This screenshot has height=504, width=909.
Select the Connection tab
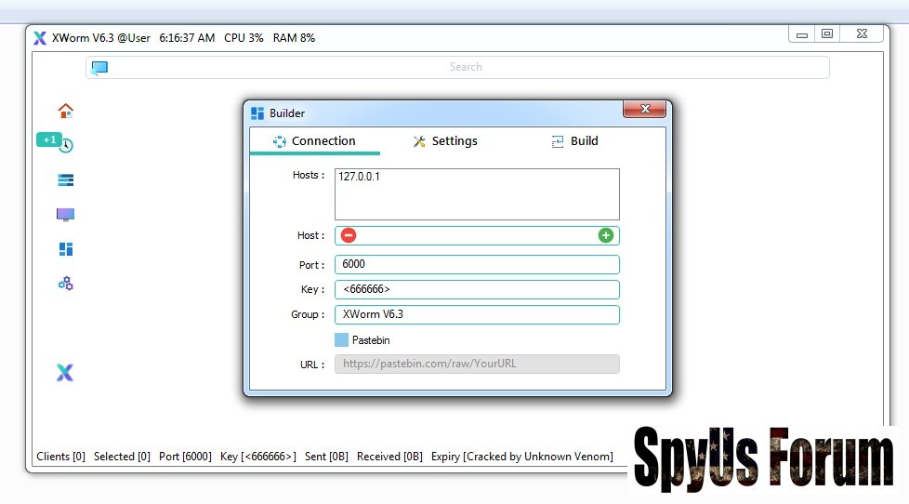coord(314,141)
